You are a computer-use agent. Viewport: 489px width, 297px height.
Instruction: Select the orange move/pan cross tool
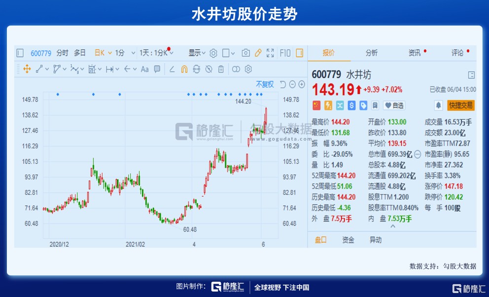pos(27,69)
